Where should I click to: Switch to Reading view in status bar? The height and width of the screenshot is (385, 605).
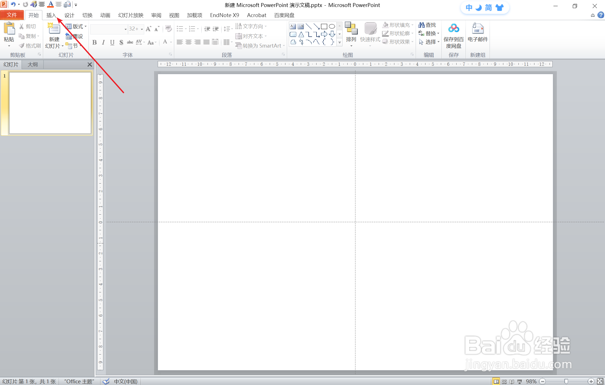[x=512, y=382]
